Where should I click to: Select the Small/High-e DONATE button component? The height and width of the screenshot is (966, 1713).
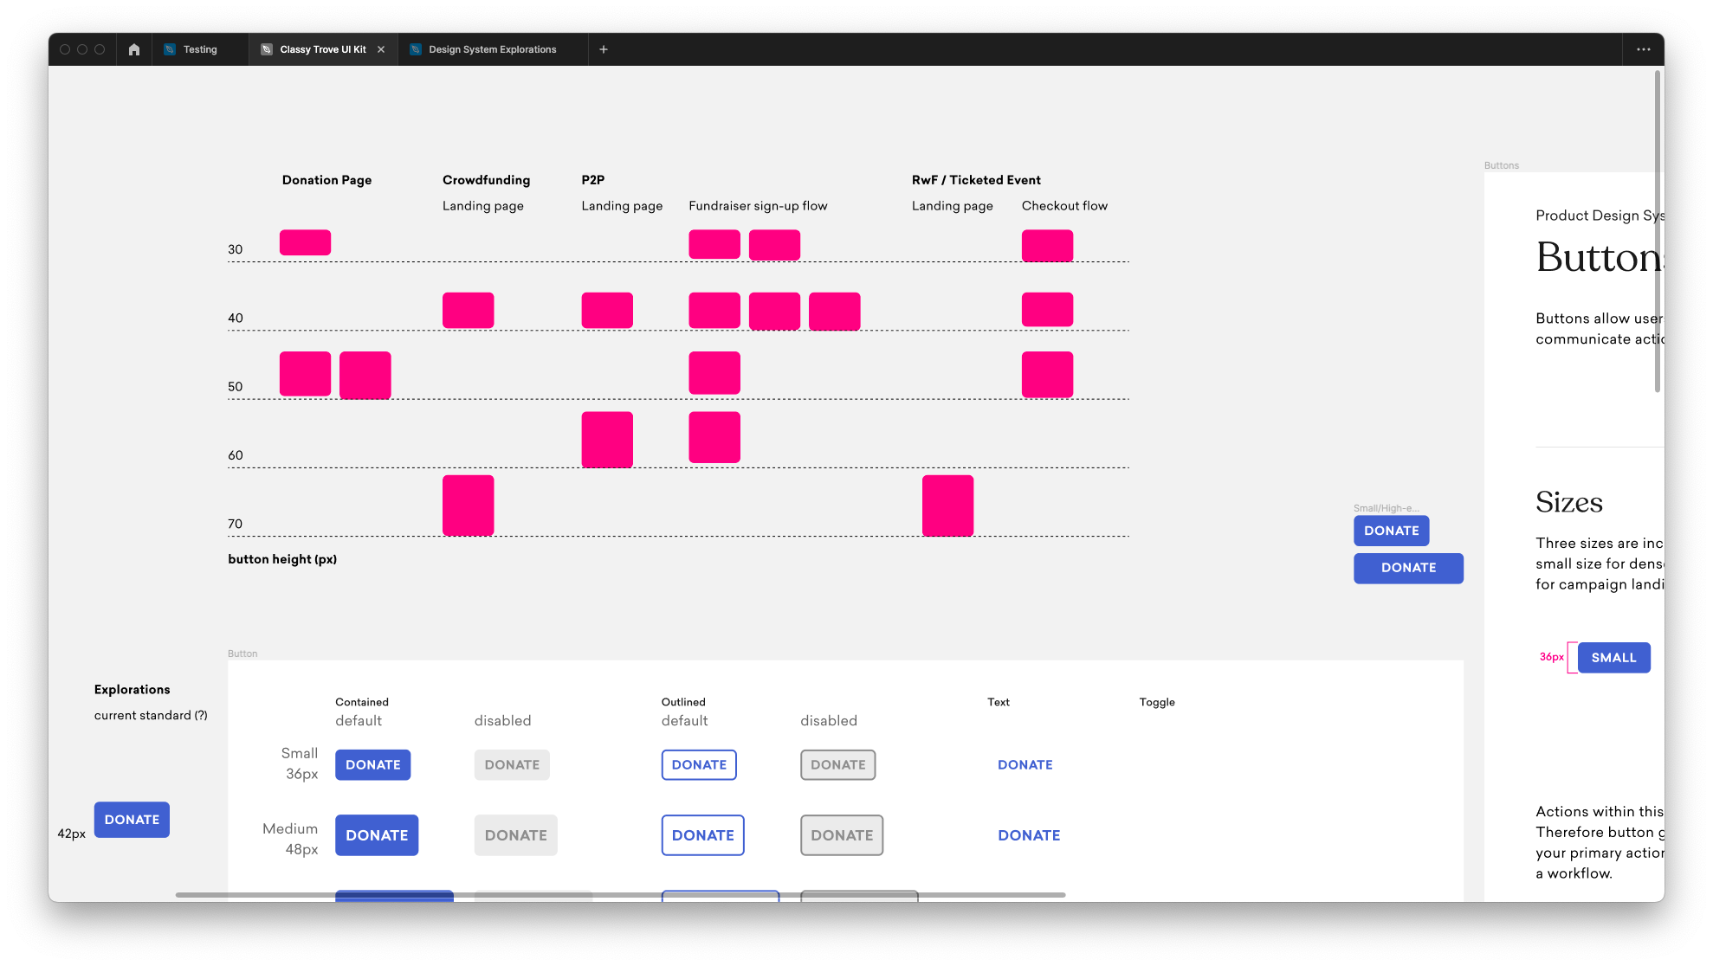coord(1391,531)
